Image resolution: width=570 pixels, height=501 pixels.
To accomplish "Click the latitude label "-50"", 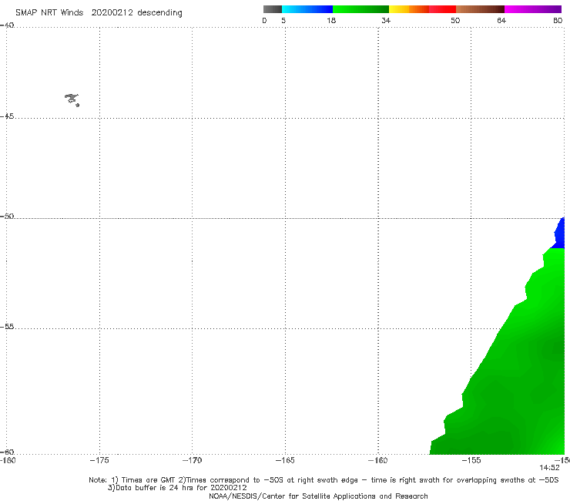I will (x=7, y=216).
